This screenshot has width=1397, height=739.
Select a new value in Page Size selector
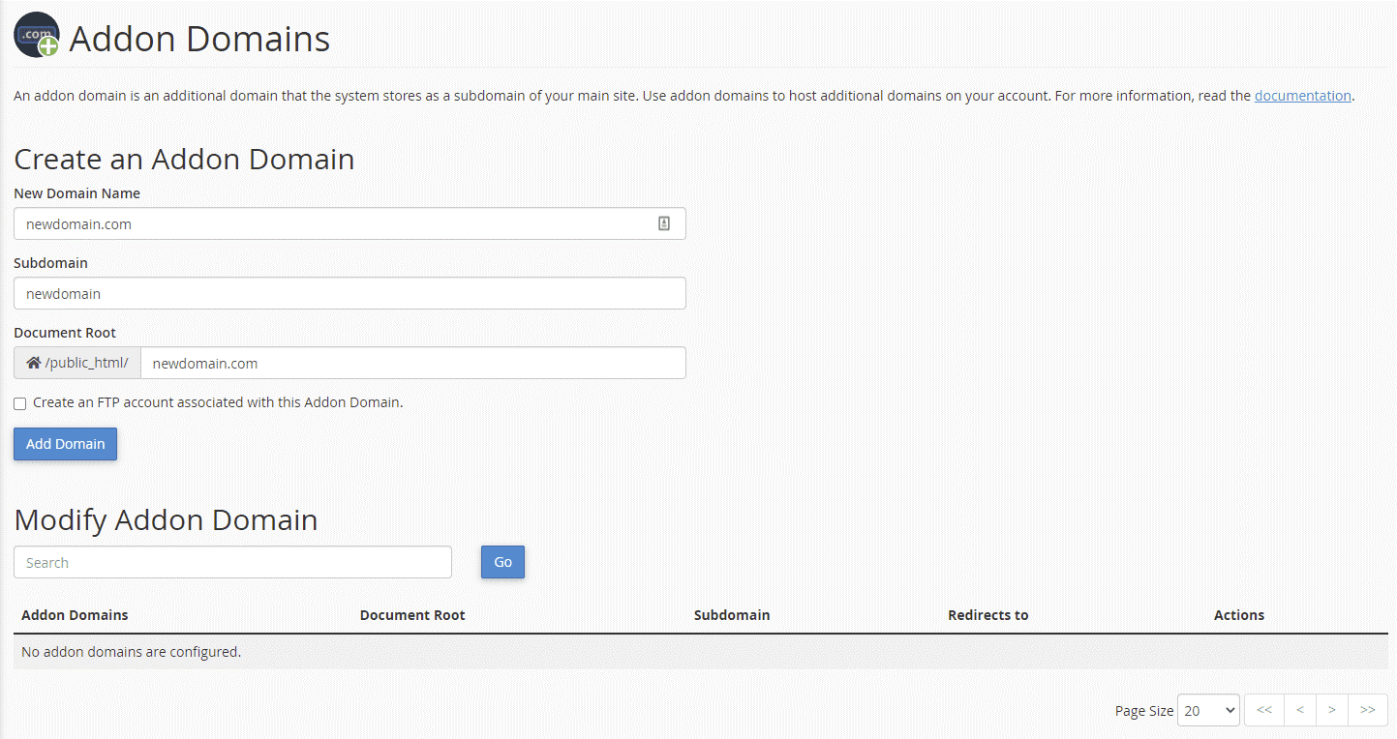point(1207,710)
